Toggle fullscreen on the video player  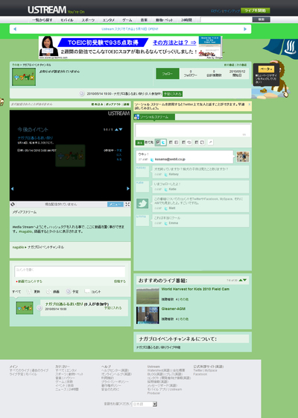click(x=127, y=205)
